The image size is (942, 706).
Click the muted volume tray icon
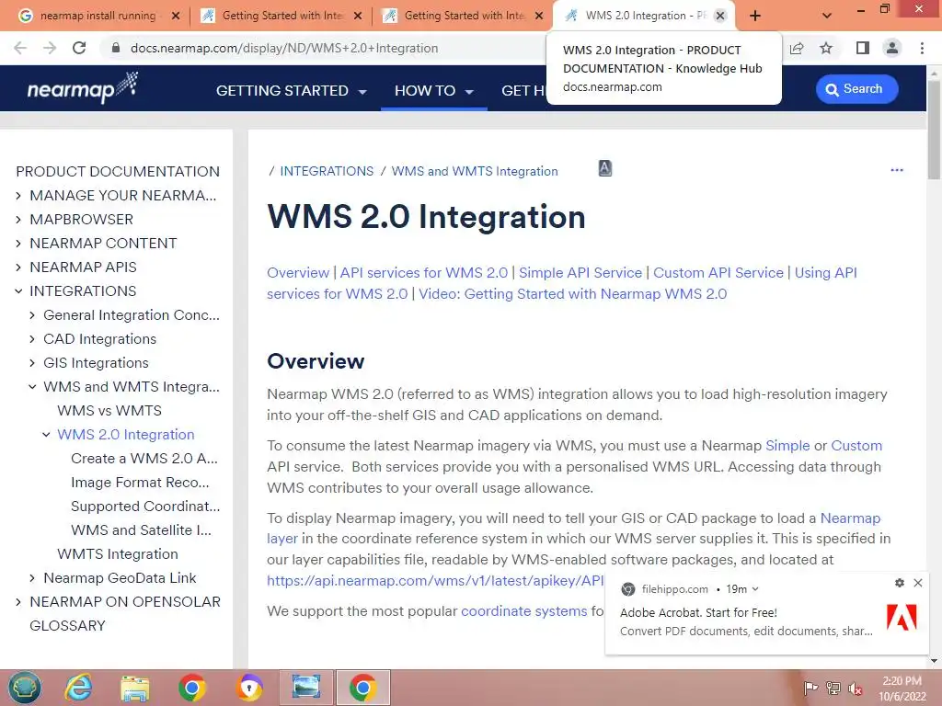pyautogui.click(x=855, y=689)
